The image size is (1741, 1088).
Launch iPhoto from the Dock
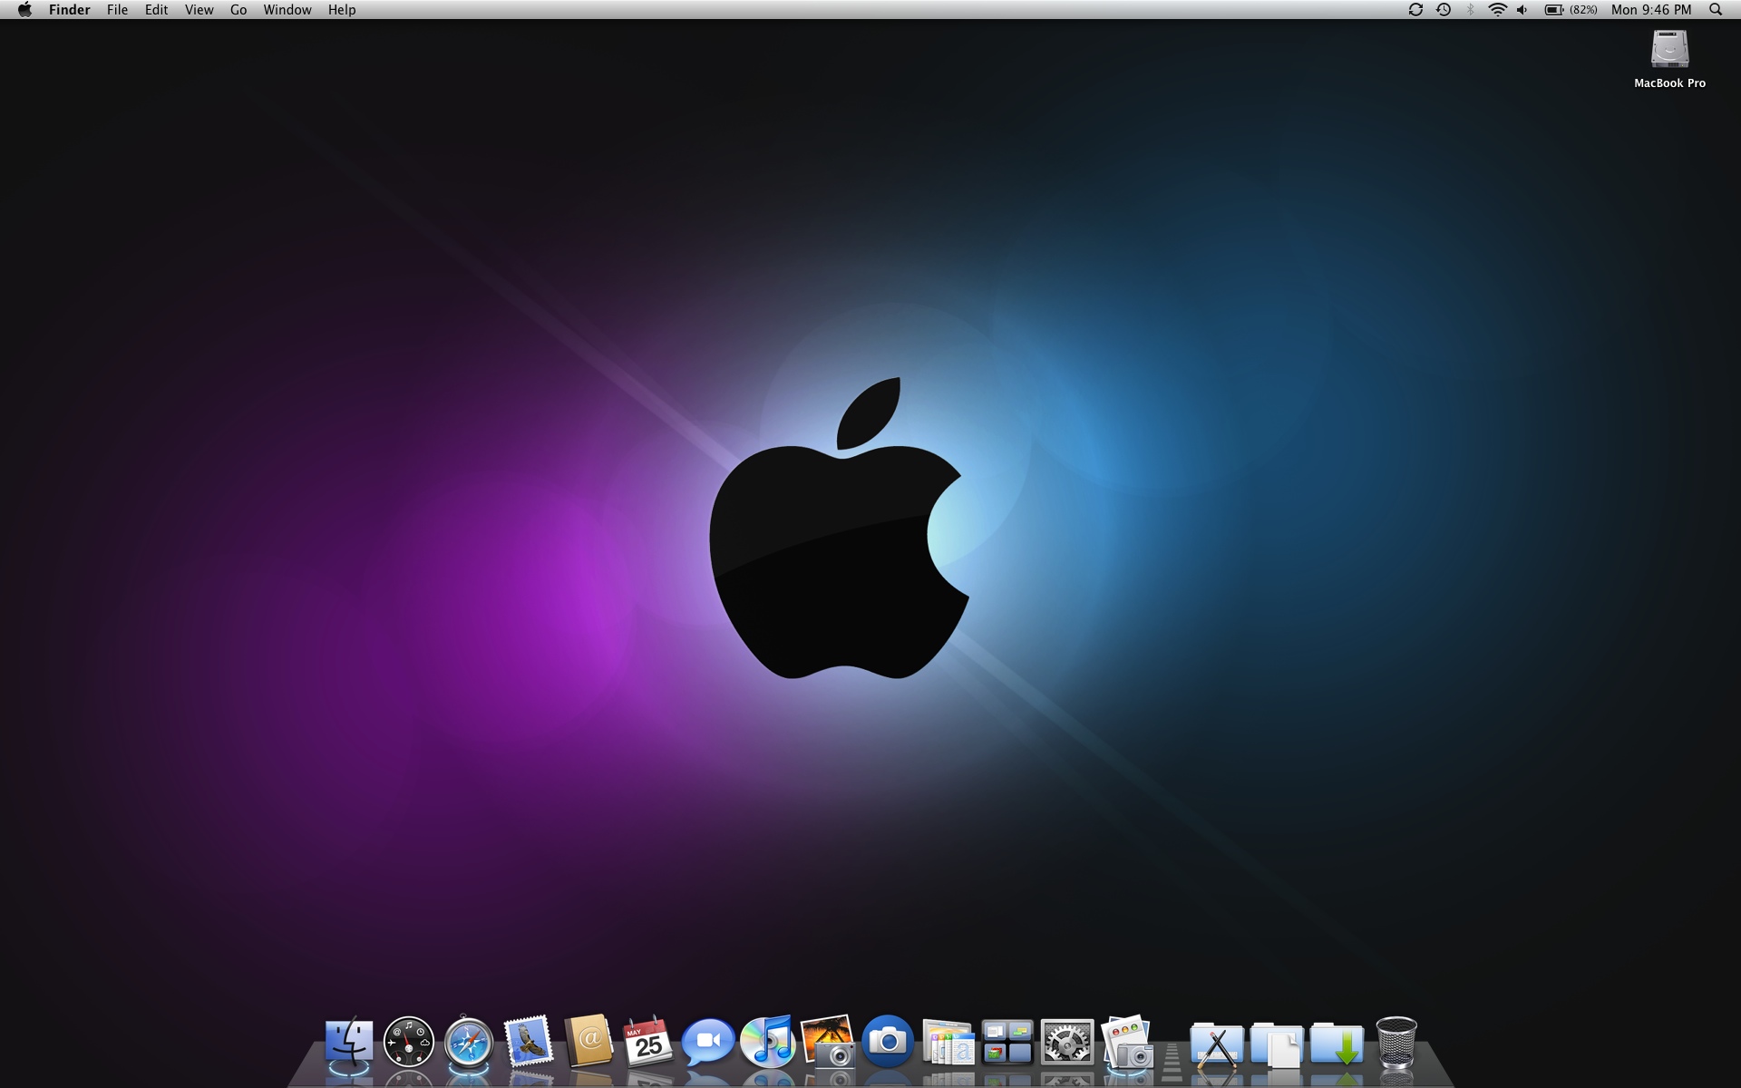[828, 1041]
